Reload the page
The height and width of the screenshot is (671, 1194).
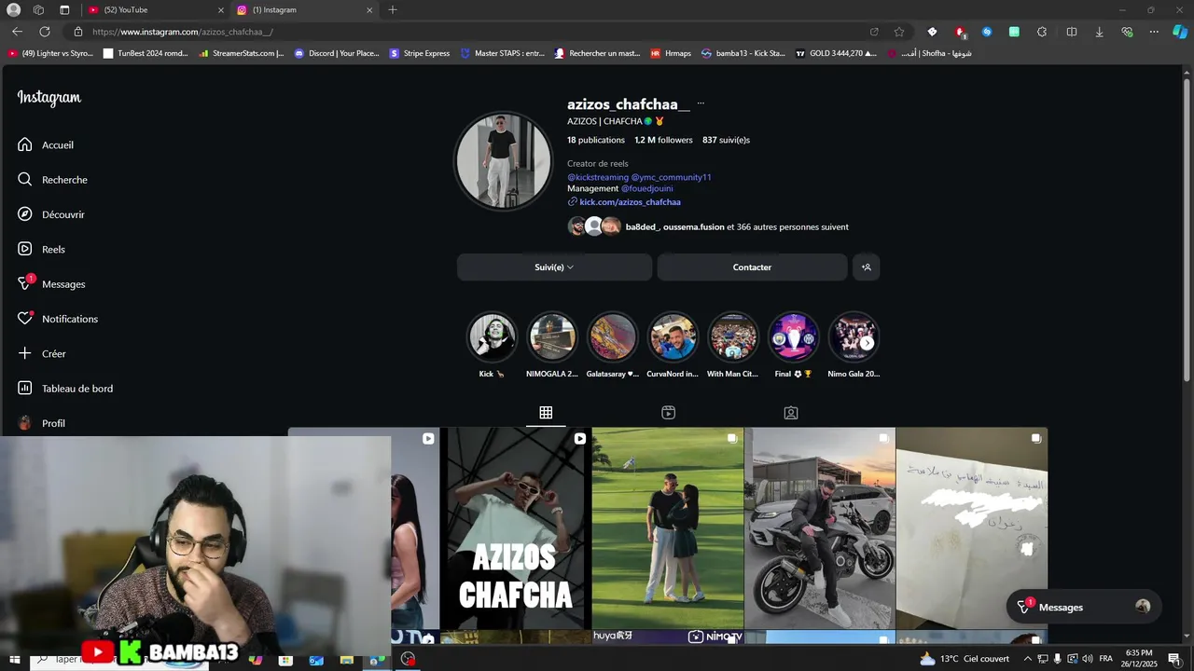47,32
